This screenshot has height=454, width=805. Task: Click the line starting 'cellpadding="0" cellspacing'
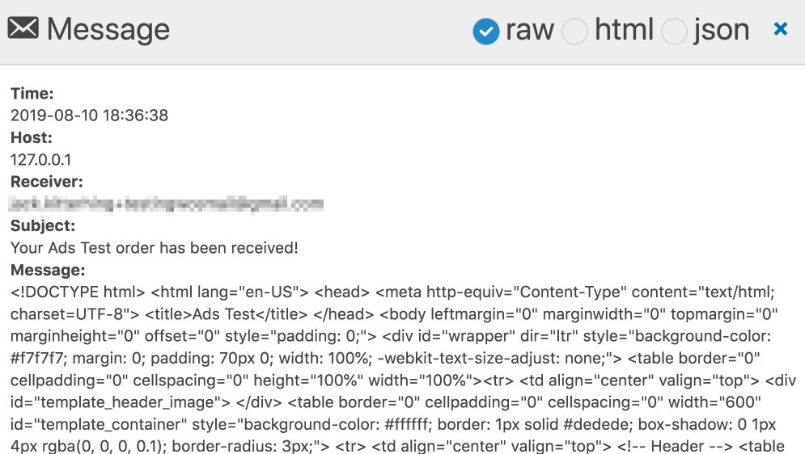pyautogui.click(x=403, y=380)
